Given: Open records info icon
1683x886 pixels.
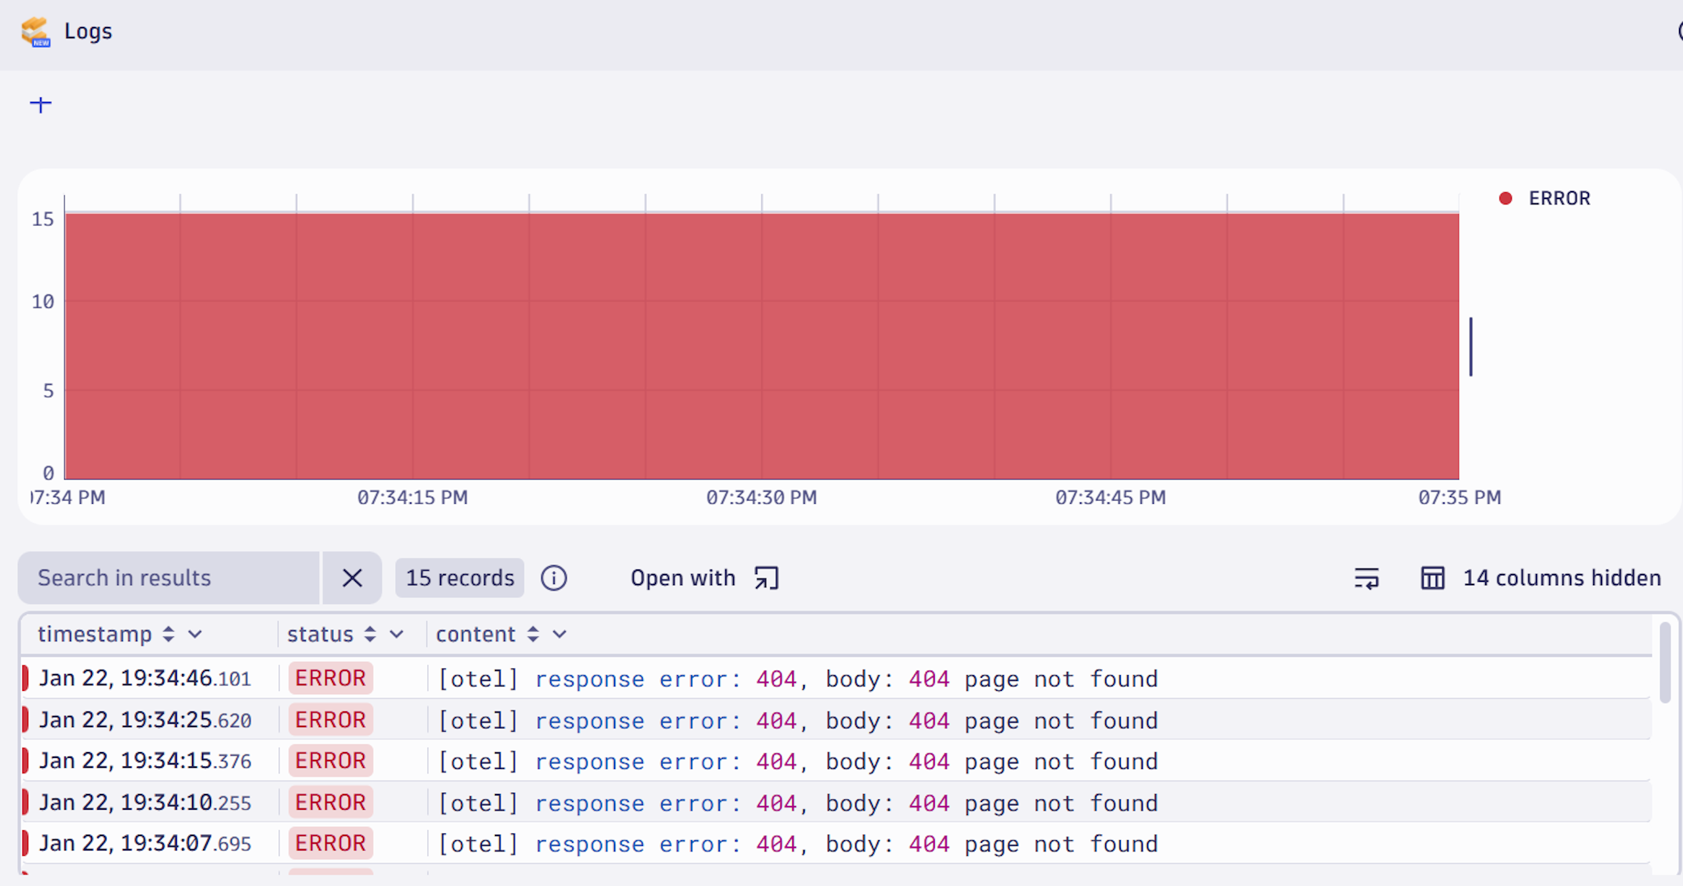Looking at the screenshot, I should point(554,578).
